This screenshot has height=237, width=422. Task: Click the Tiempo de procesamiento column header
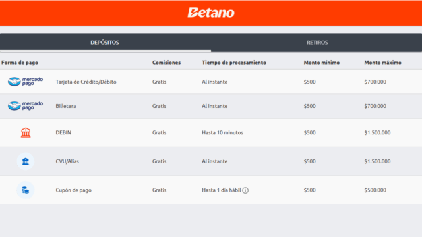point(234,63)
